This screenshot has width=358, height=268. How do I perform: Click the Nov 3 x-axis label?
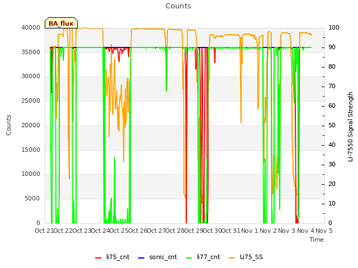pyautogui.click(x=287, y=231)
